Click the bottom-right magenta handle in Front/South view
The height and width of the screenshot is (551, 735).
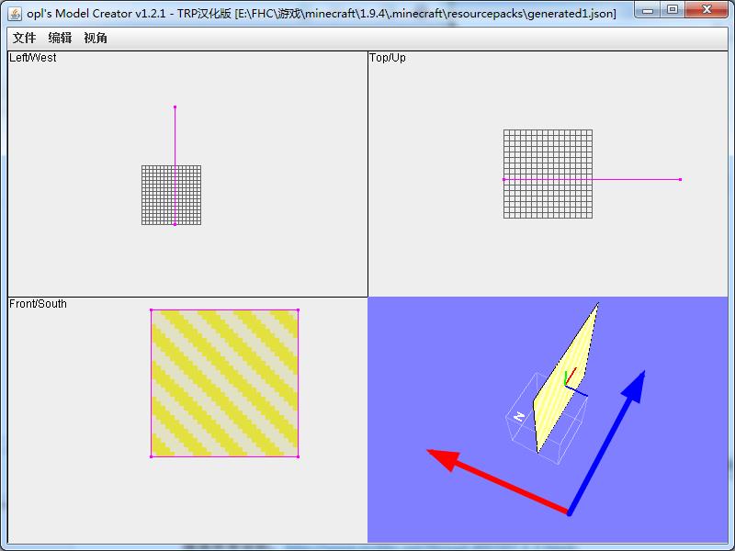pos(299,456)
